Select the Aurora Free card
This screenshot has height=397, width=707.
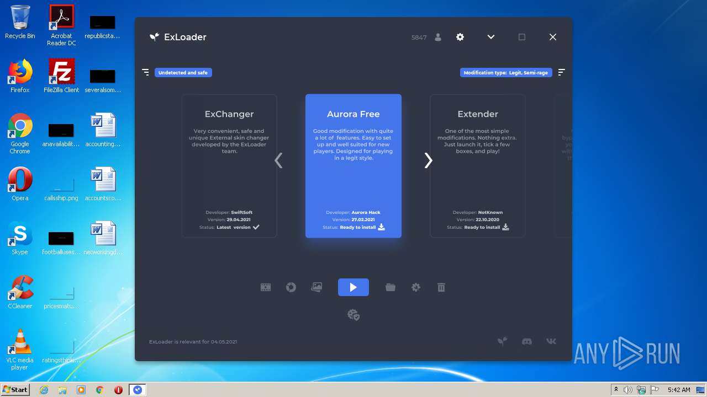click(353, 166)
